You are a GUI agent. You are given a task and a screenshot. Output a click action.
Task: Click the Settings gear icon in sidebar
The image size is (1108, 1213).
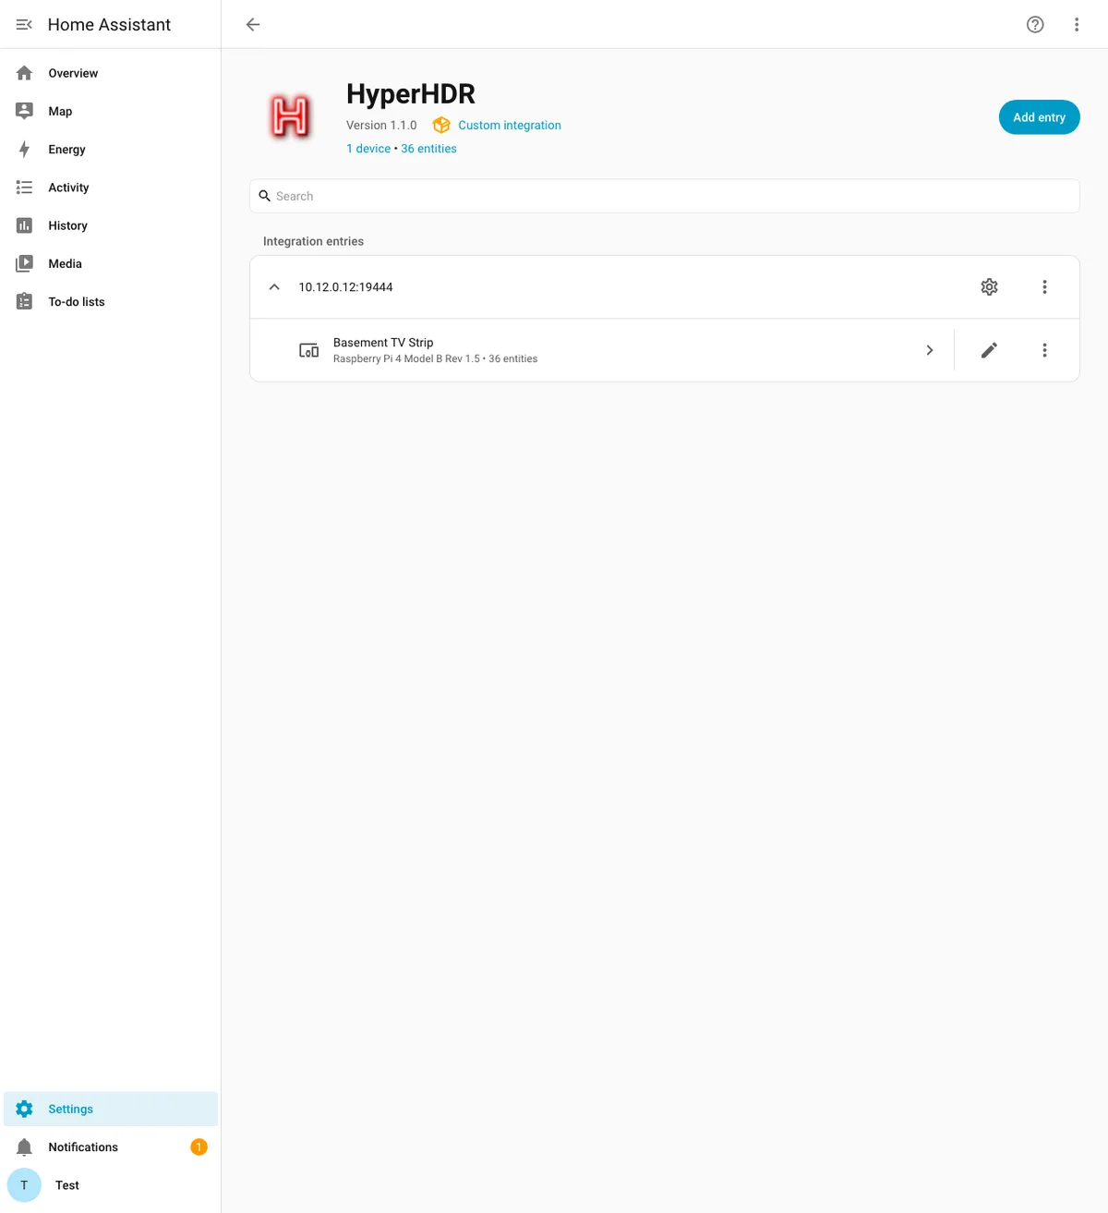[x=25, y=1109]
